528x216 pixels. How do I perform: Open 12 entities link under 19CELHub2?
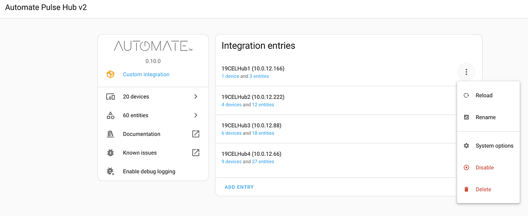(263, 105)
